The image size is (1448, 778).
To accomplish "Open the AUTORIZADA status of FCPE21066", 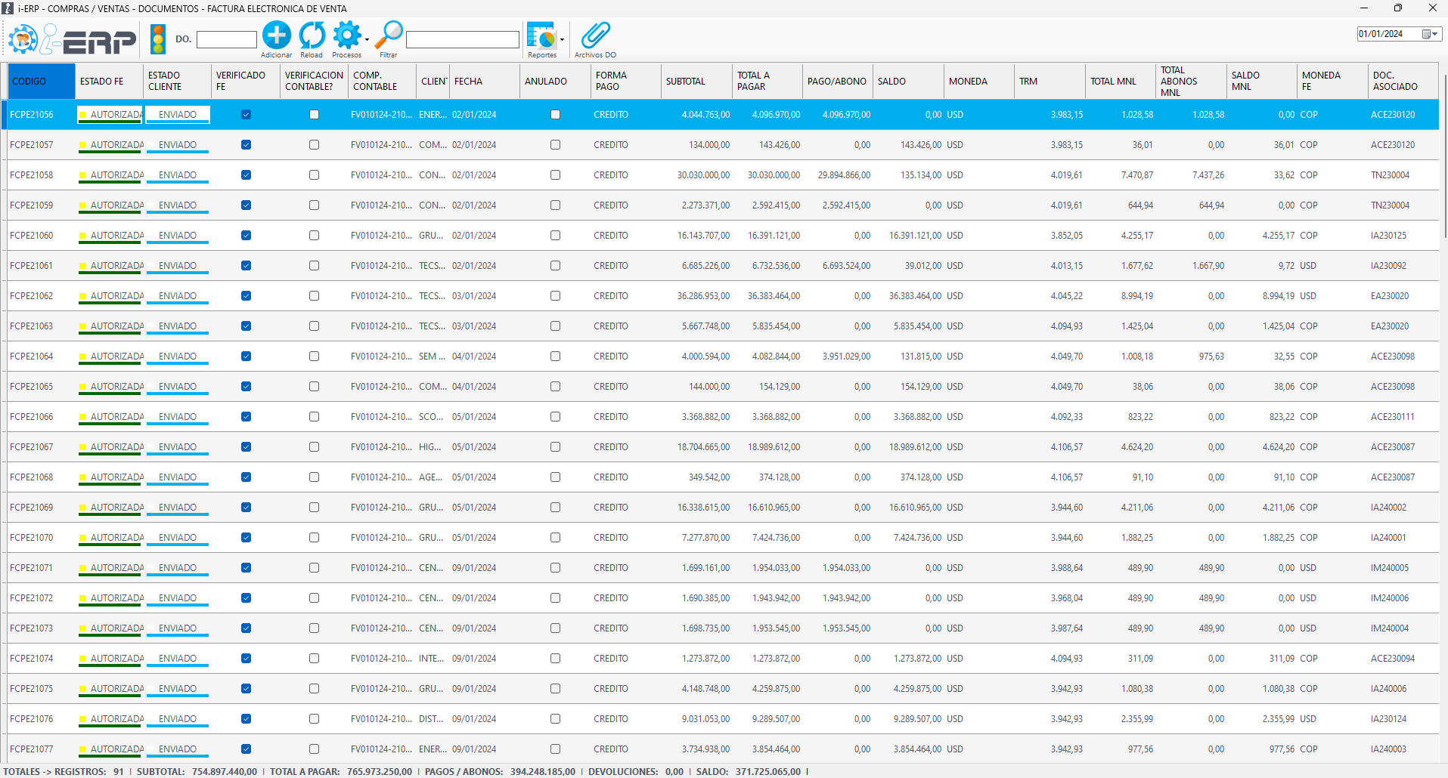I will tap(116, 417).
